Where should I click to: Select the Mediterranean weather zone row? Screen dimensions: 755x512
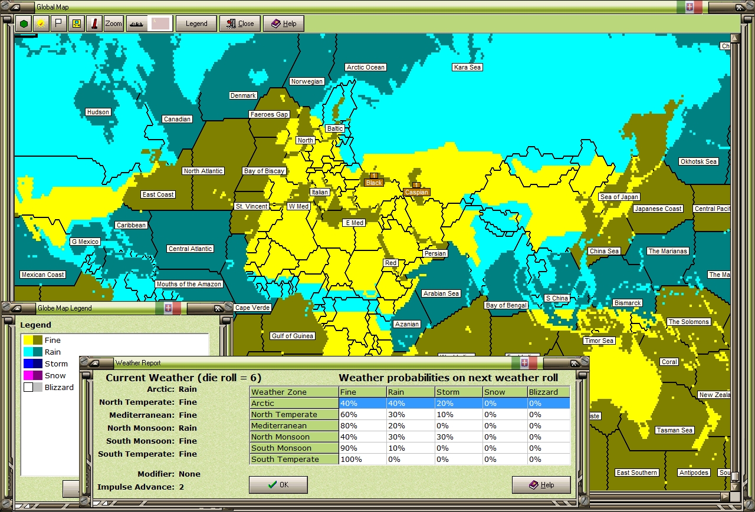pyautogui.click(x=410, y=425)
